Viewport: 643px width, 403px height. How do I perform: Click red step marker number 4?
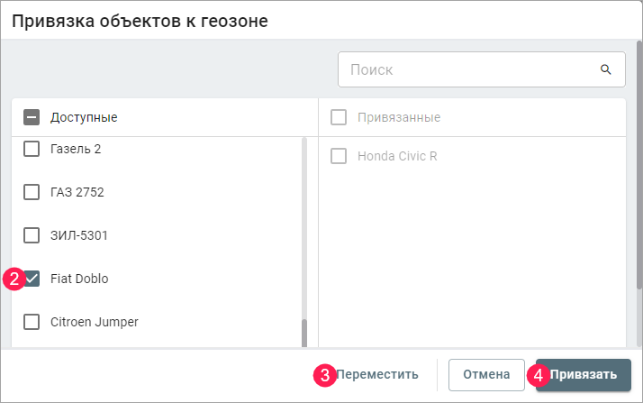tap(539, 374)
